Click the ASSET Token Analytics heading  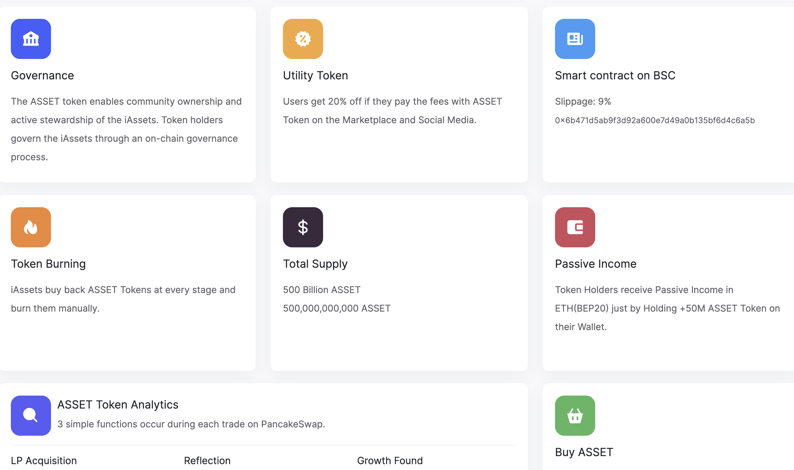(x=117, y=405)
